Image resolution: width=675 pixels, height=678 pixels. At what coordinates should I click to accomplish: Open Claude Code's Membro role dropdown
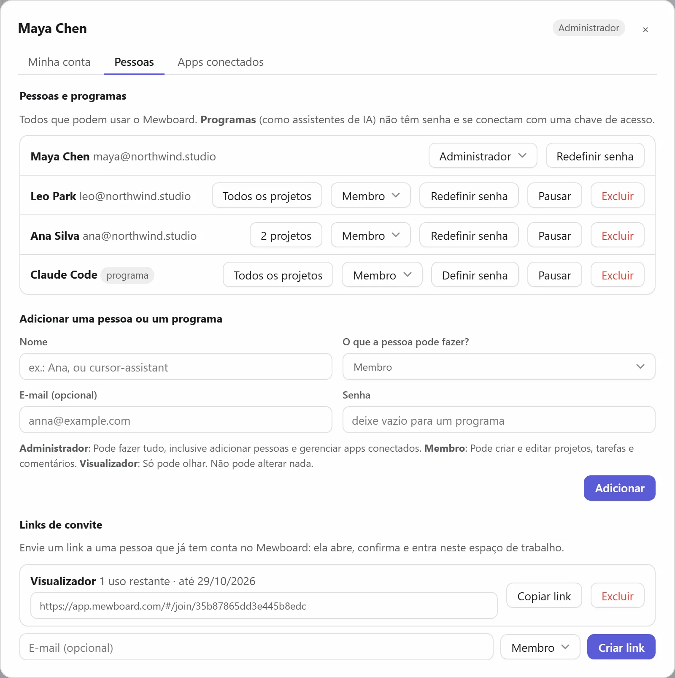coord(382,275)
